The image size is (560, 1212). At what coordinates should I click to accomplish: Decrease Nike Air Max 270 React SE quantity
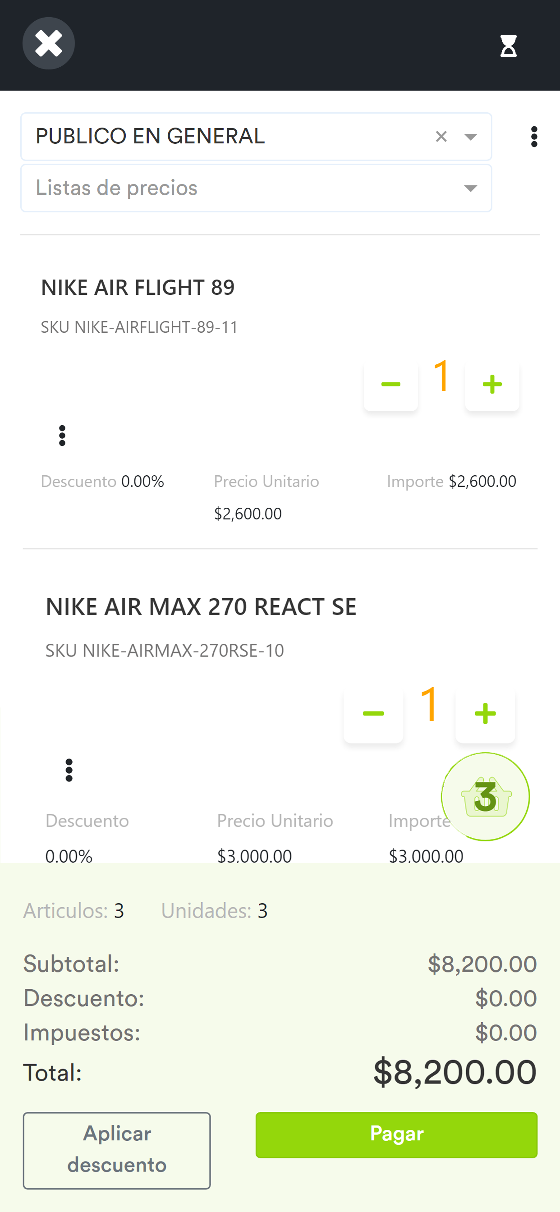[373, 714]
